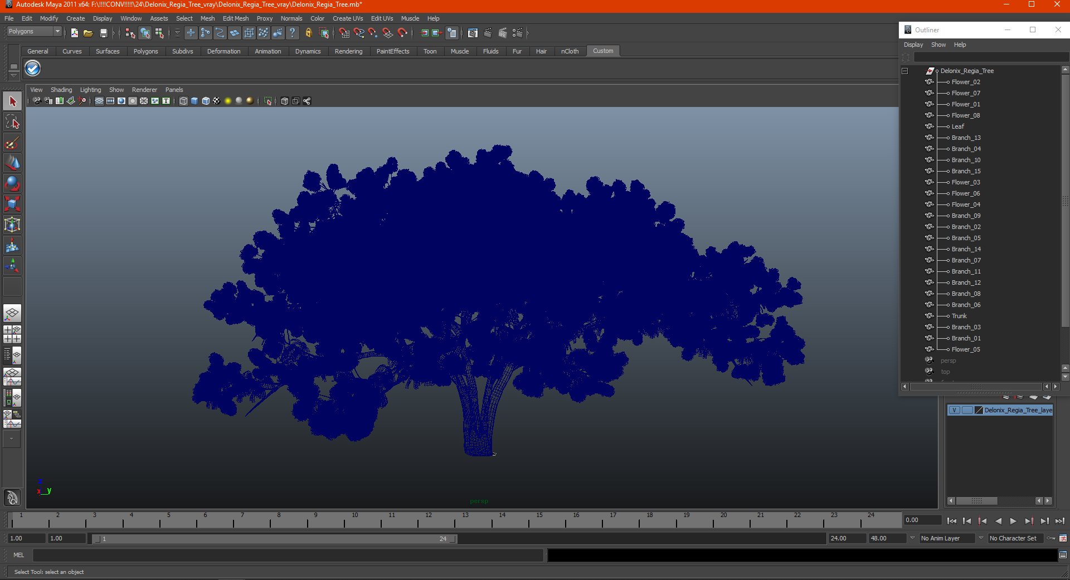Toggle visibility V box of Delonix_Regia_Tree layer
Screen dimensions: 1070x580
954,410
